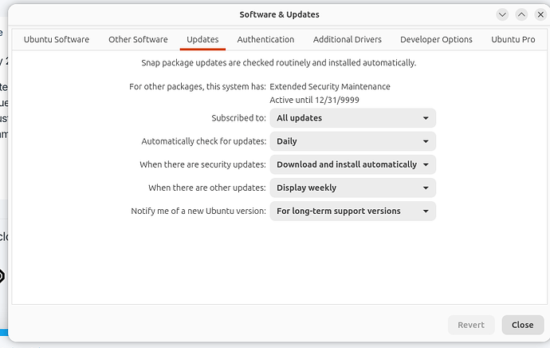Image resolution: width=550 pixels, height=348 pixels.
Task: Click the 'Extended Security Maintenance' text
Action: pyautogui.click(x=330, y=87)
